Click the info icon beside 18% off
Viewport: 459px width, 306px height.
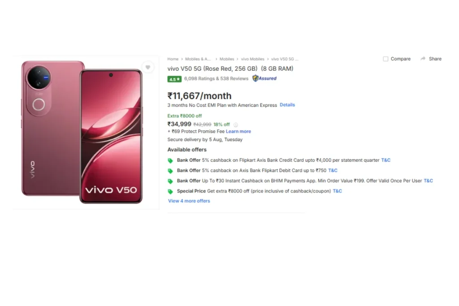(x=236, y=125)
